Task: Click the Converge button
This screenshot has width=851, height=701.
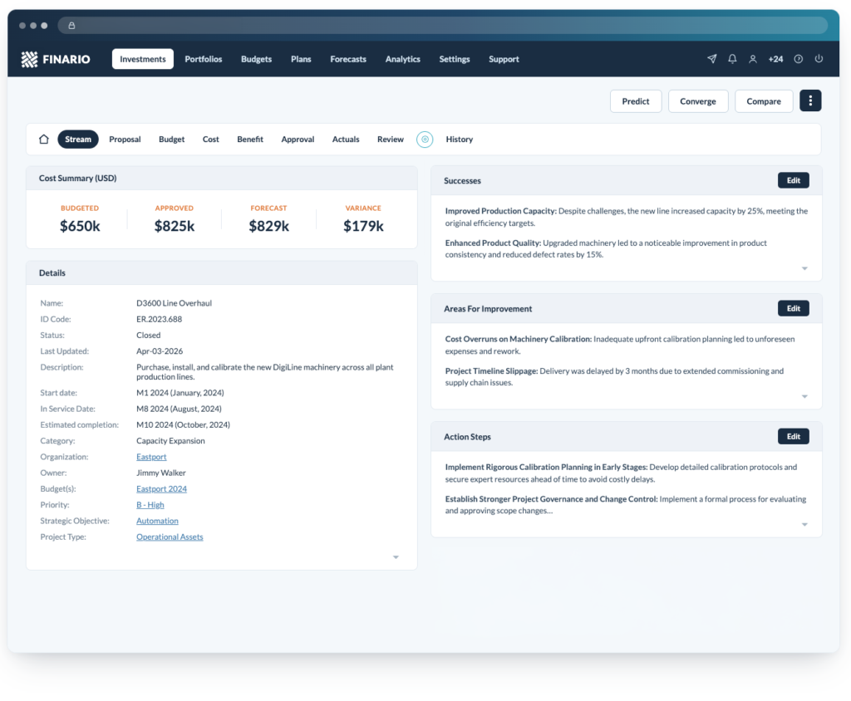Action: click(698, 101)
